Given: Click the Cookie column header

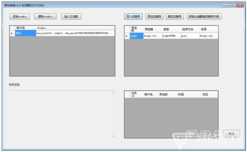Looking at the screenshot, I should point(75,28).
